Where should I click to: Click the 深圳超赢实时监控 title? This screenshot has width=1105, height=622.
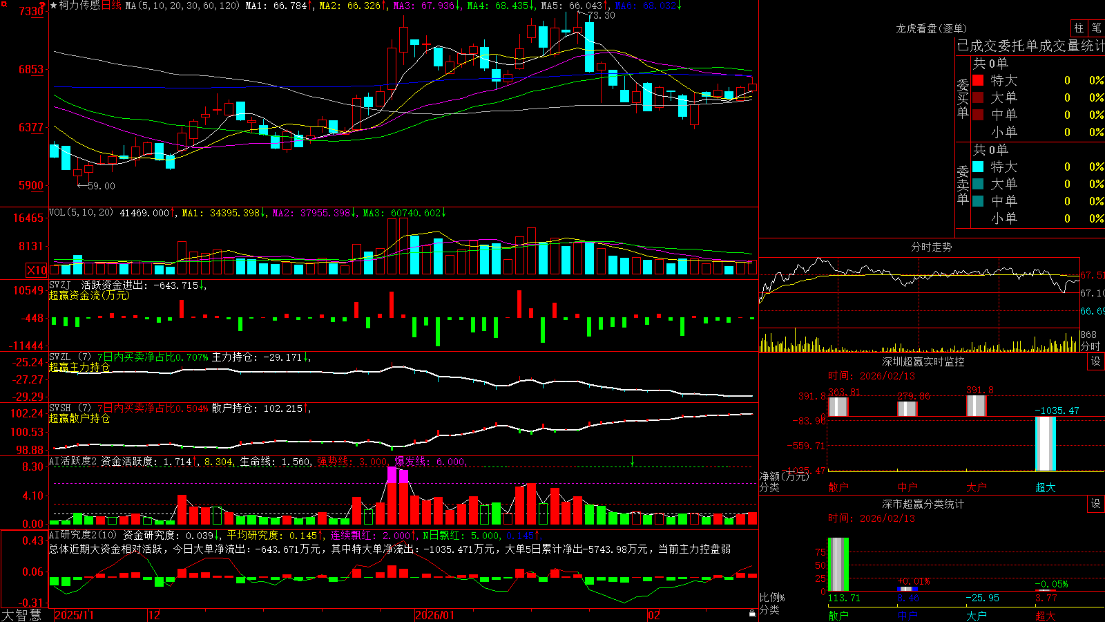[923, 361]
